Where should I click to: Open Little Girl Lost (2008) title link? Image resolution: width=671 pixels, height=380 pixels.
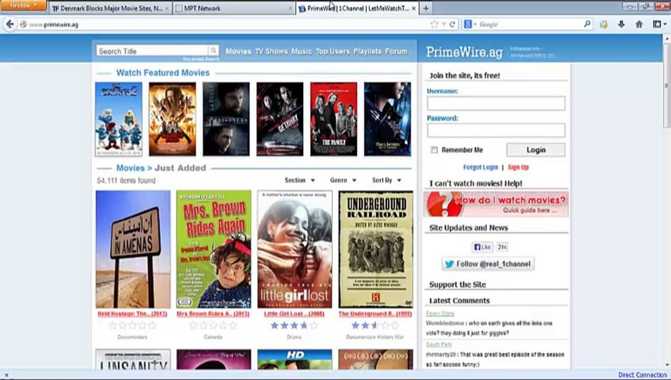coord(294,313)
